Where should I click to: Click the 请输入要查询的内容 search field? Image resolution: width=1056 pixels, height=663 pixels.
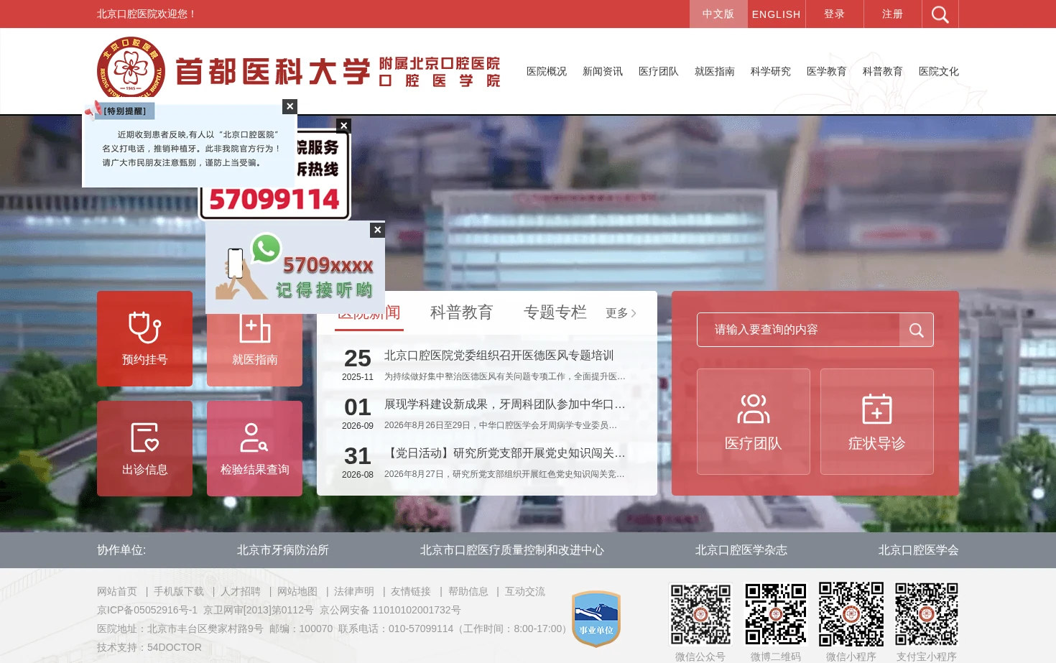click(798, 330)
